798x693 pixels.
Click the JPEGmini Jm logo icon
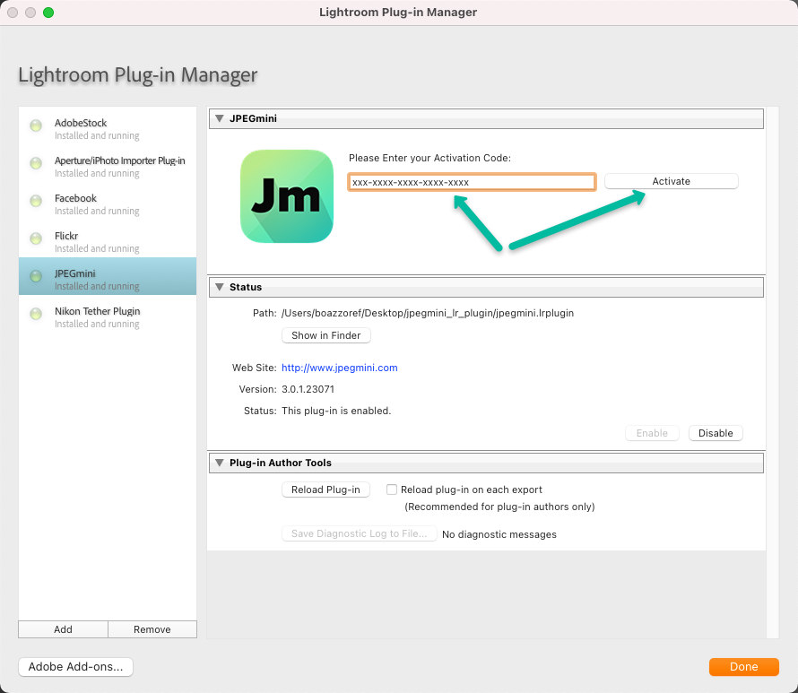click(x=287, y=196)
